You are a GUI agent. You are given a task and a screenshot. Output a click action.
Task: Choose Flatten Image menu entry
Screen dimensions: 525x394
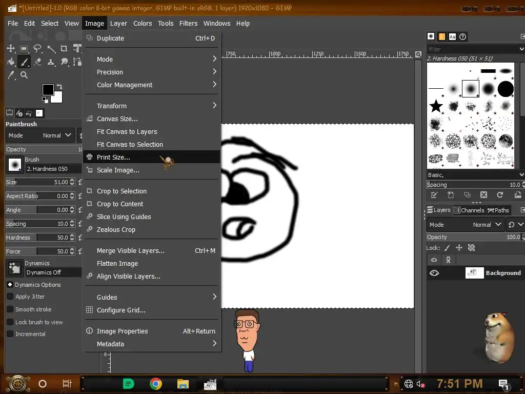coord(151,264)
